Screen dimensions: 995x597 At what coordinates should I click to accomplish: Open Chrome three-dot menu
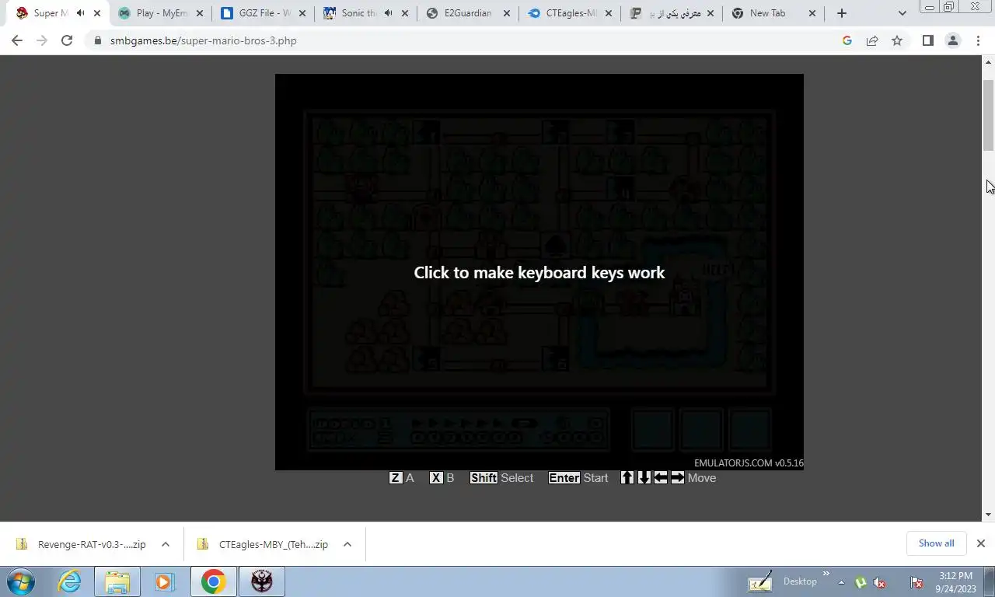click(x=978, y=40)
